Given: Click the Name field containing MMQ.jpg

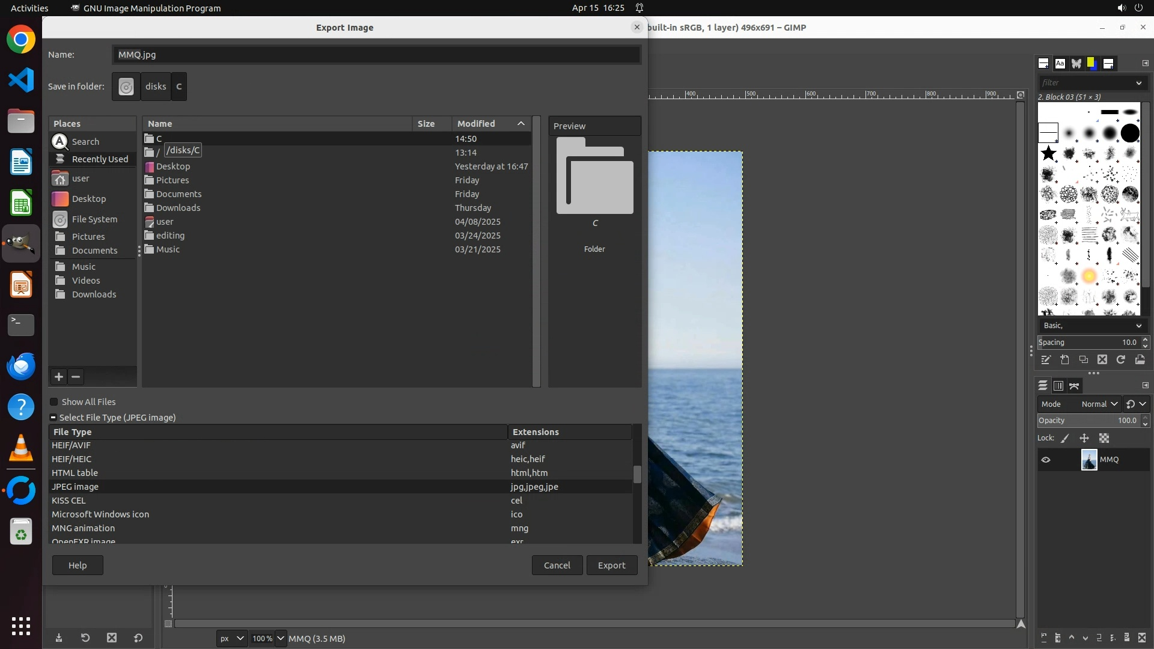Looking at the screenshot, I should (376, 55).
